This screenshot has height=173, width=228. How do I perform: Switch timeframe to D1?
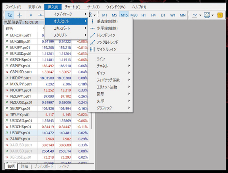pyautogui.click(x=163, y=15)
